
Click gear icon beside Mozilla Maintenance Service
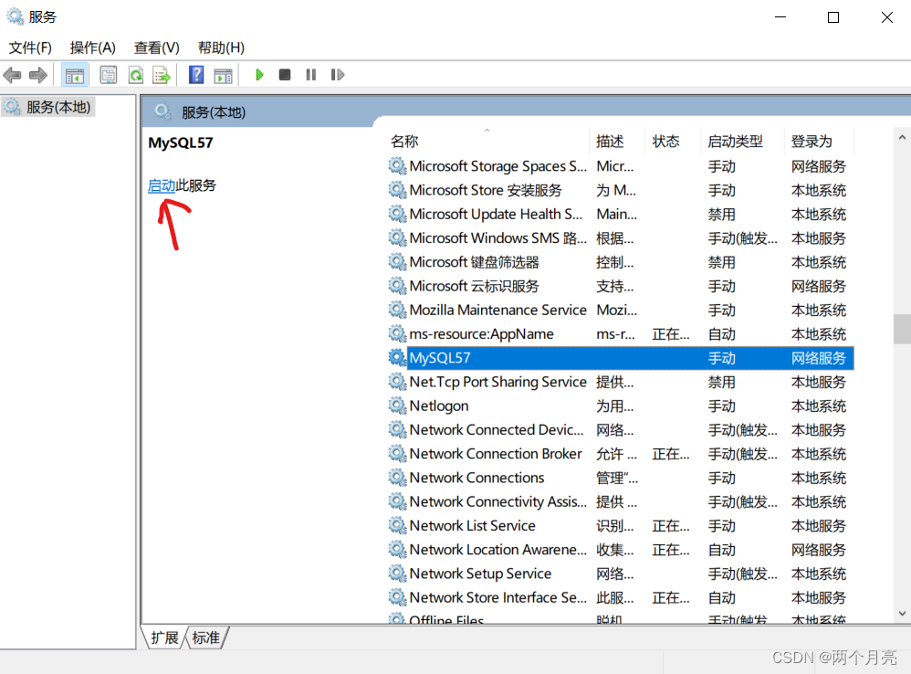pyautogui.click(x=397, y=310)
